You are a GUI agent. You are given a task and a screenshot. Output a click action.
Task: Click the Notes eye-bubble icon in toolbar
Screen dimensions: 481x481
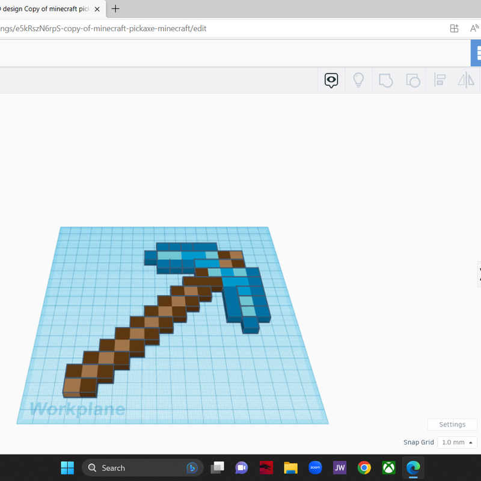(x=331, y=80)
